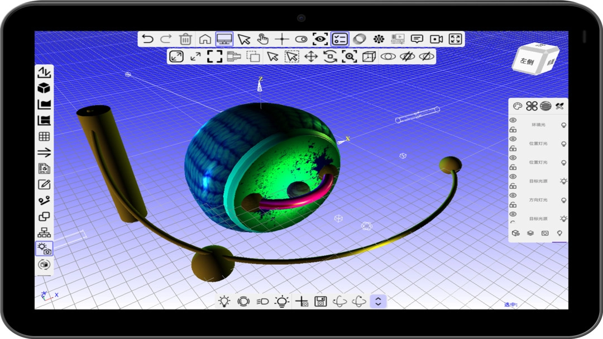Switch to the lights tab in right panel
The width and height of the screenshot is (603, 339).
[559, 233]
